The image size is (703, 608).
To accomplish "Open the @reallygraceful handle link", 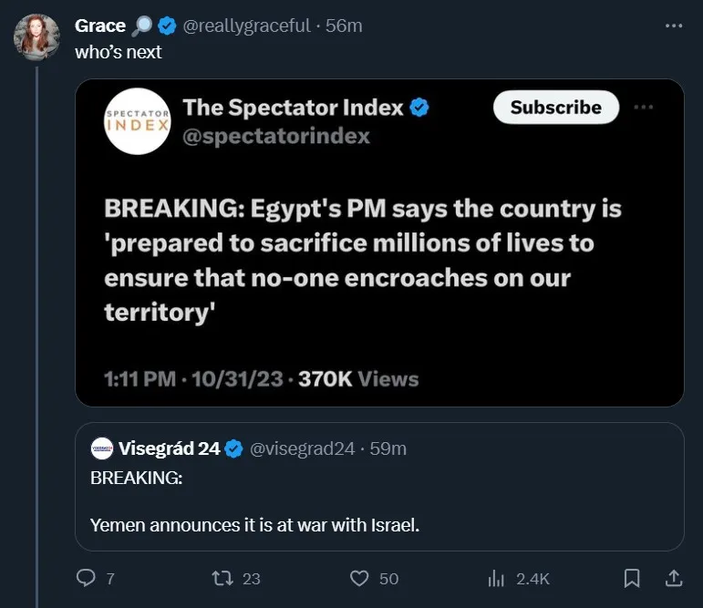I will click(246, 26).
